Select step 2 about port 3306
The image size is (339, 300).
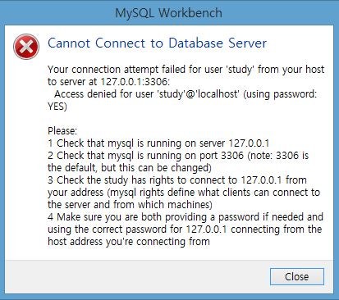pyautogui.click(x=178, y=156)
